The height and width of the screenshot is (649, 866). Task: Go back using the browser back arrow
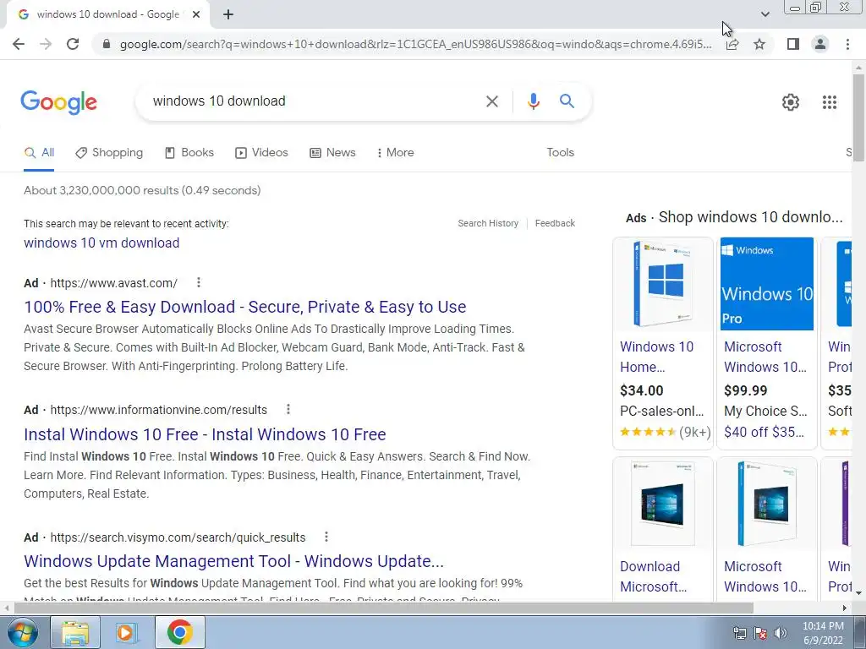tap(19, 44)
